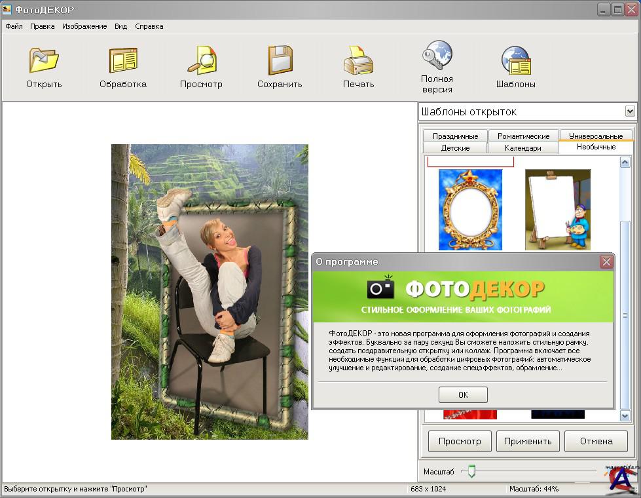Screen dimensions: 641x498
Task: Open the Изображение menu
Action: pos(84,26)
